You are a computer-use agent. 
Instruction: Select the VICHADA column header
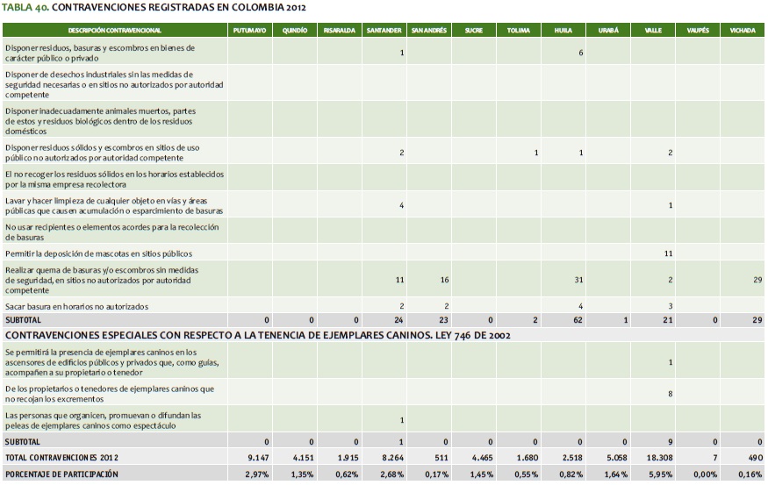click(x=743, y=30)
